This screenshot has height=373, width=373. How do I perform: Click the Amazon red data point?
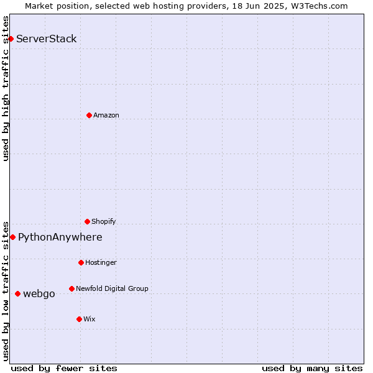(x=89, y=116)
